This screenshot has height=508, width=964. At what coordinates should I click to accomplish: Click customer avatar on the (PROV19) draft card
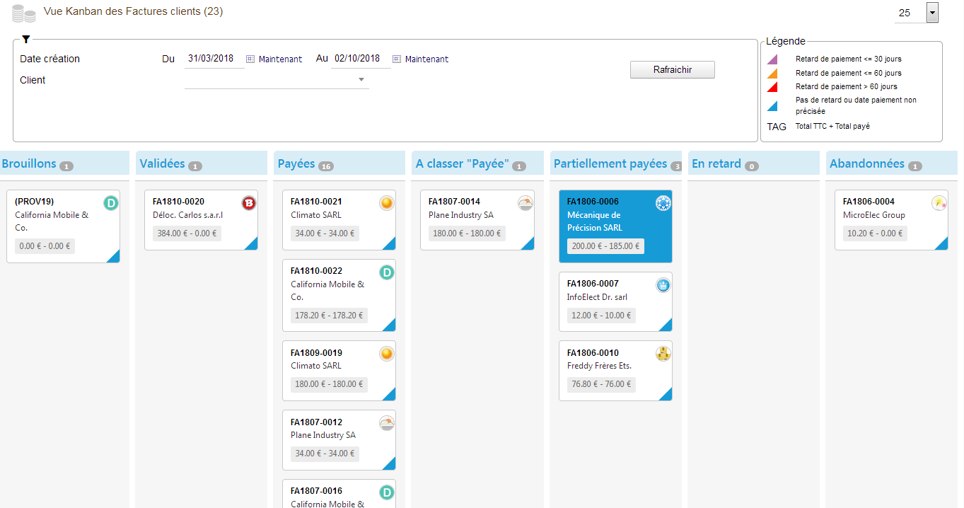point(110,204)
